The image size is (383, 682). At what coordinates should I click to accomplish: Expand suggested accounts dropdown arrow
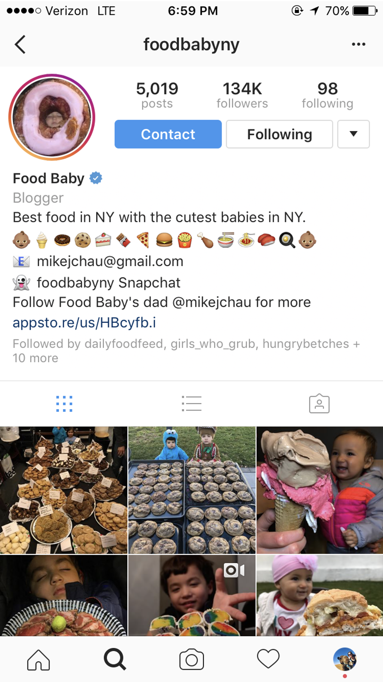coord(353,134)
